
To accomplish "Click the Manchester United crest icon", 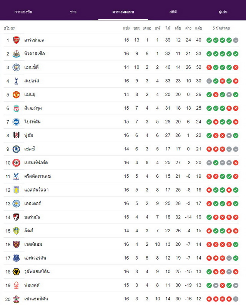I will (16, 95).
